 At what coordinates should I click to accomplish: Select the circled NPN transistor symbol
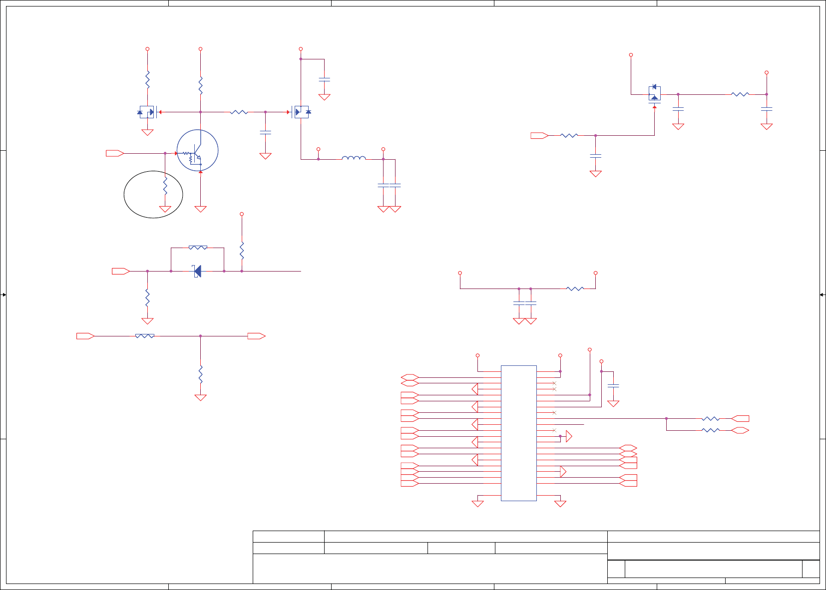(197, 150)
